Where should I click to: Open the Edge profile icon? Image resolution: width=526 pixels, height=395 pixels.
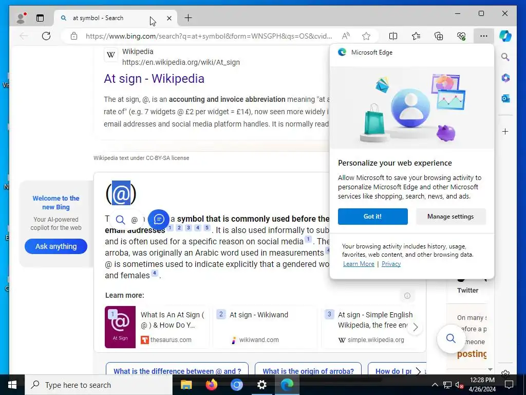pos(21,18)
